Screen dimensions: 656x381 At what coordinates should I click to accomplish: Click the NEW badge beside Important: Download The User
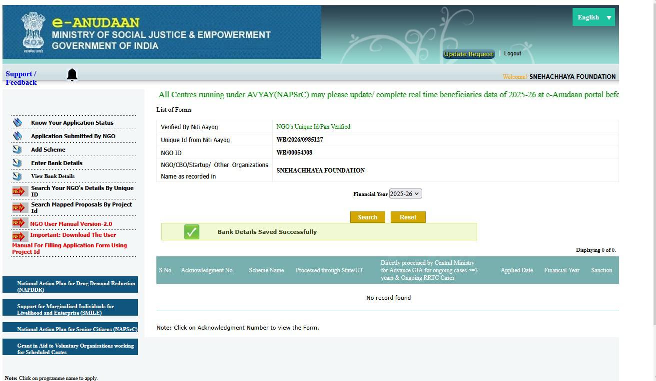pos(19,236)
